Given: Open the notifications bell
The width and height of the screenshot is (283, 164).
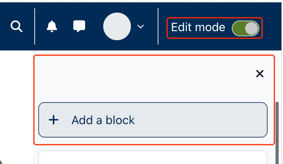Looking at the screenshot, I should [52, 26].
